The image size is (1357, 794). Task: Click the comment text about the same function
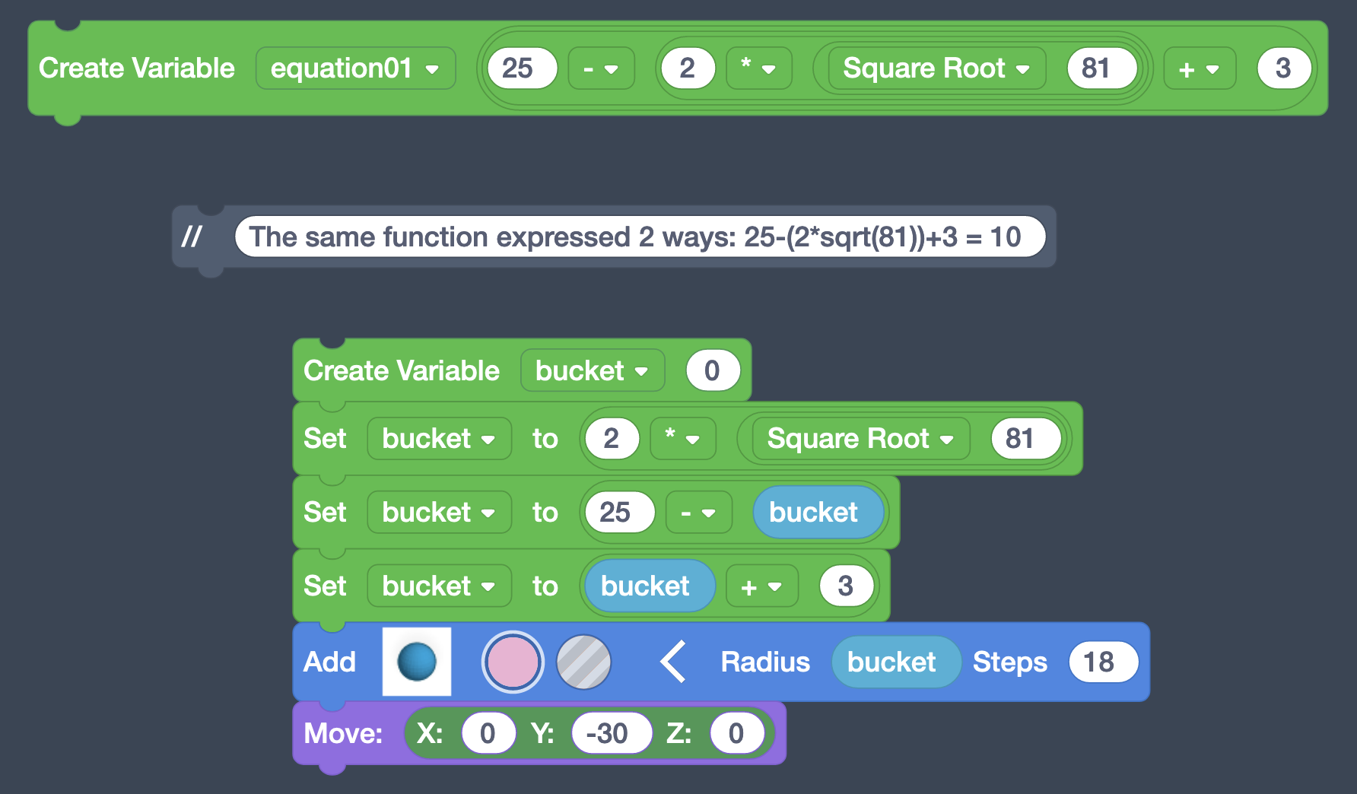point(644,237)
